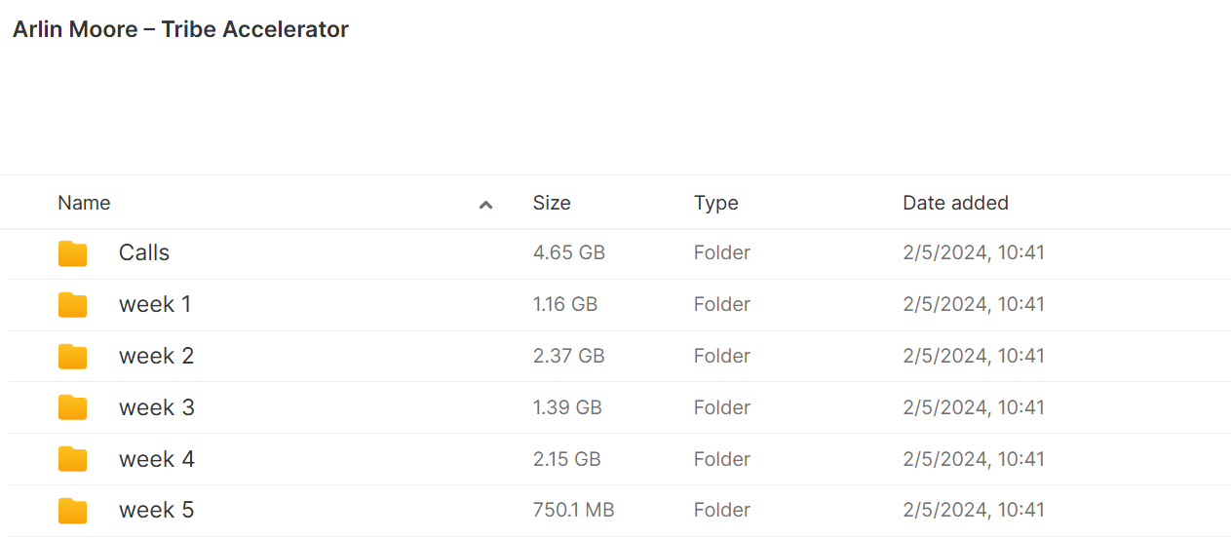
Task: Select the week 2 folder icon
Action: coord(72,357)
